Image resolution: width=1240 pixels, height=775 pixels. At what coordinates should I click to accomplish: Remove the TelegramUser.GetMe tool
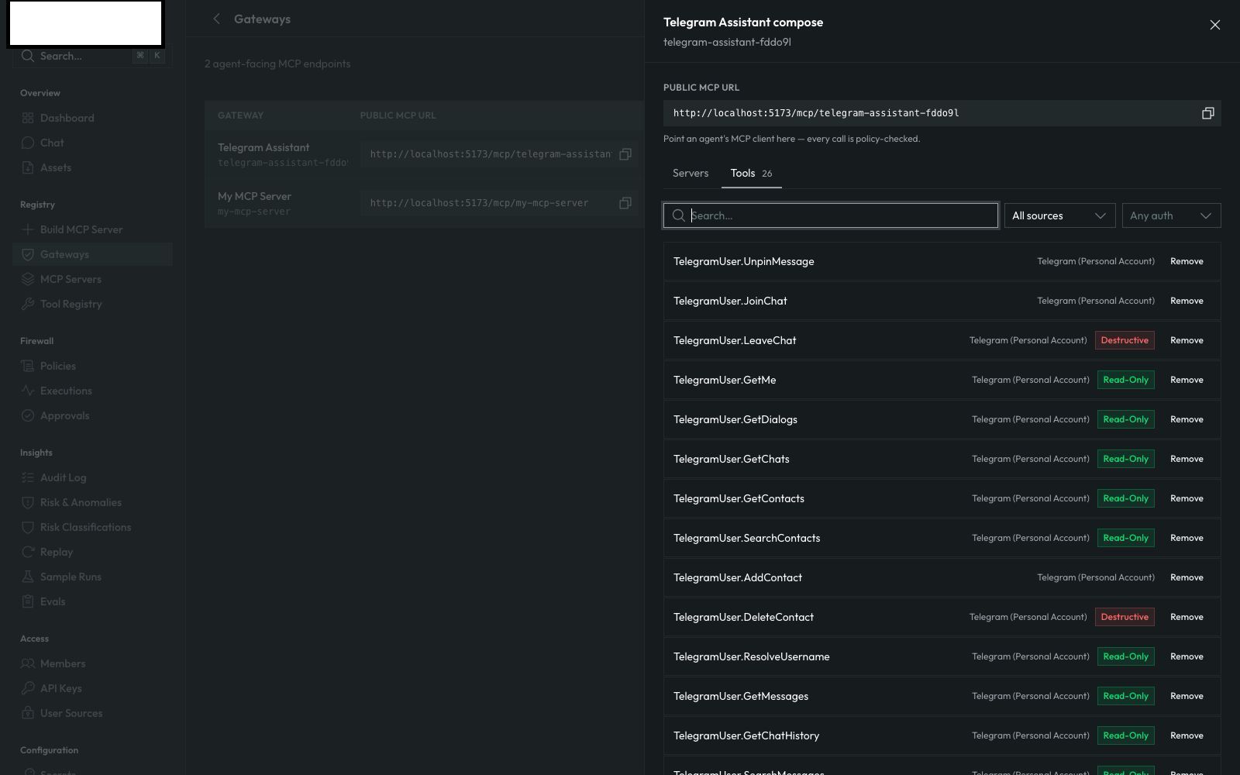pos(1187,380)
